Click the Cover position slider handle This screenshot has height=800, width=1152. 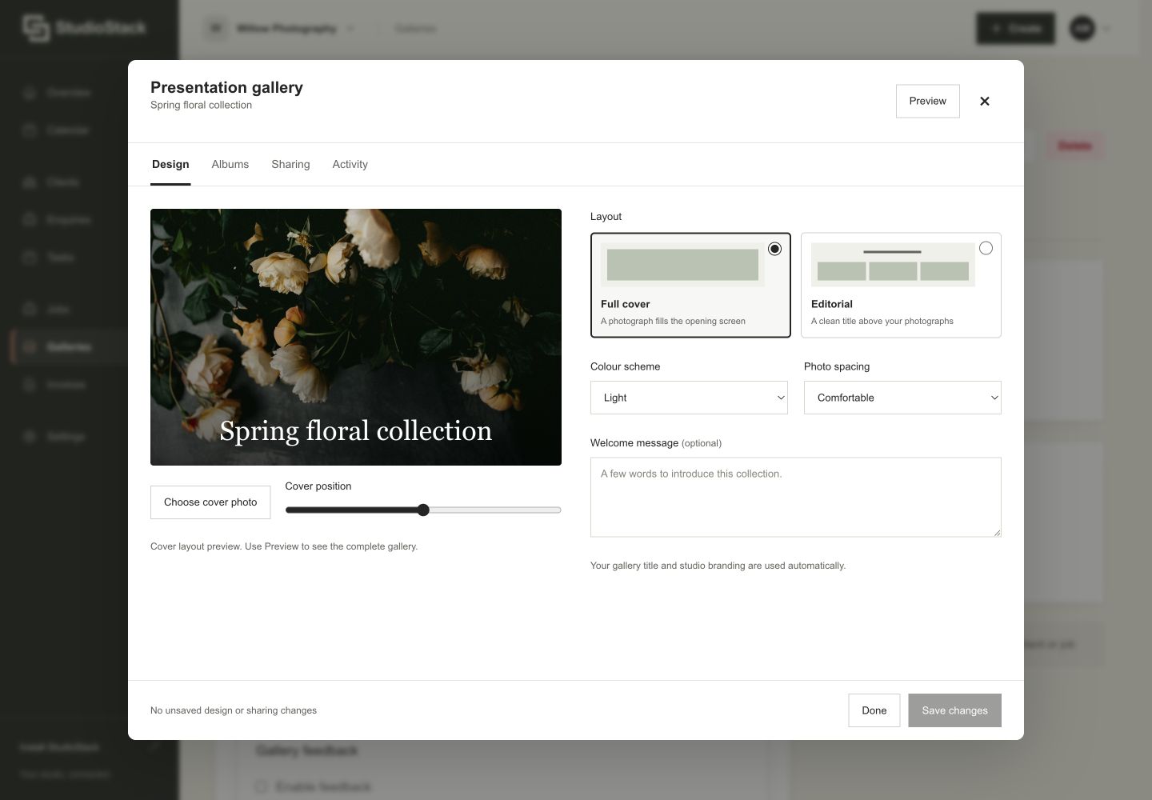click(423, 510)
